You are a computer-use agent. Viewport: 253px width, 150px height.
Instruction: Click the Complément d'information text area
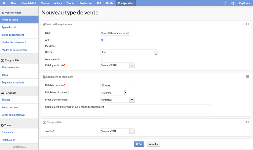(x=158, y=109)
